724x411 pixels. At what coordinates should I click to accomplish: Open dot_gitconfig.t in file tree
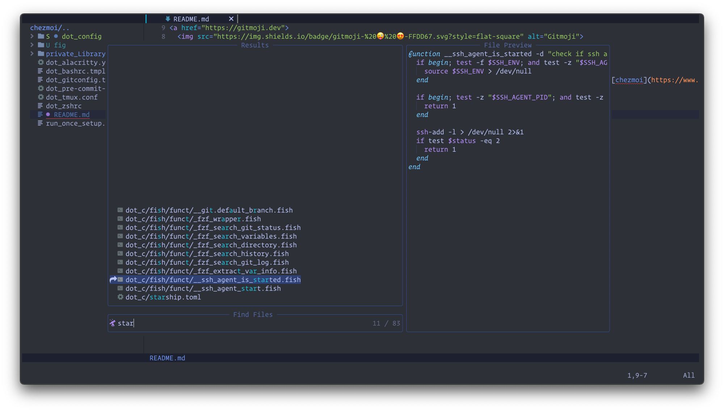pyautogui.click(x=76, y=80)
